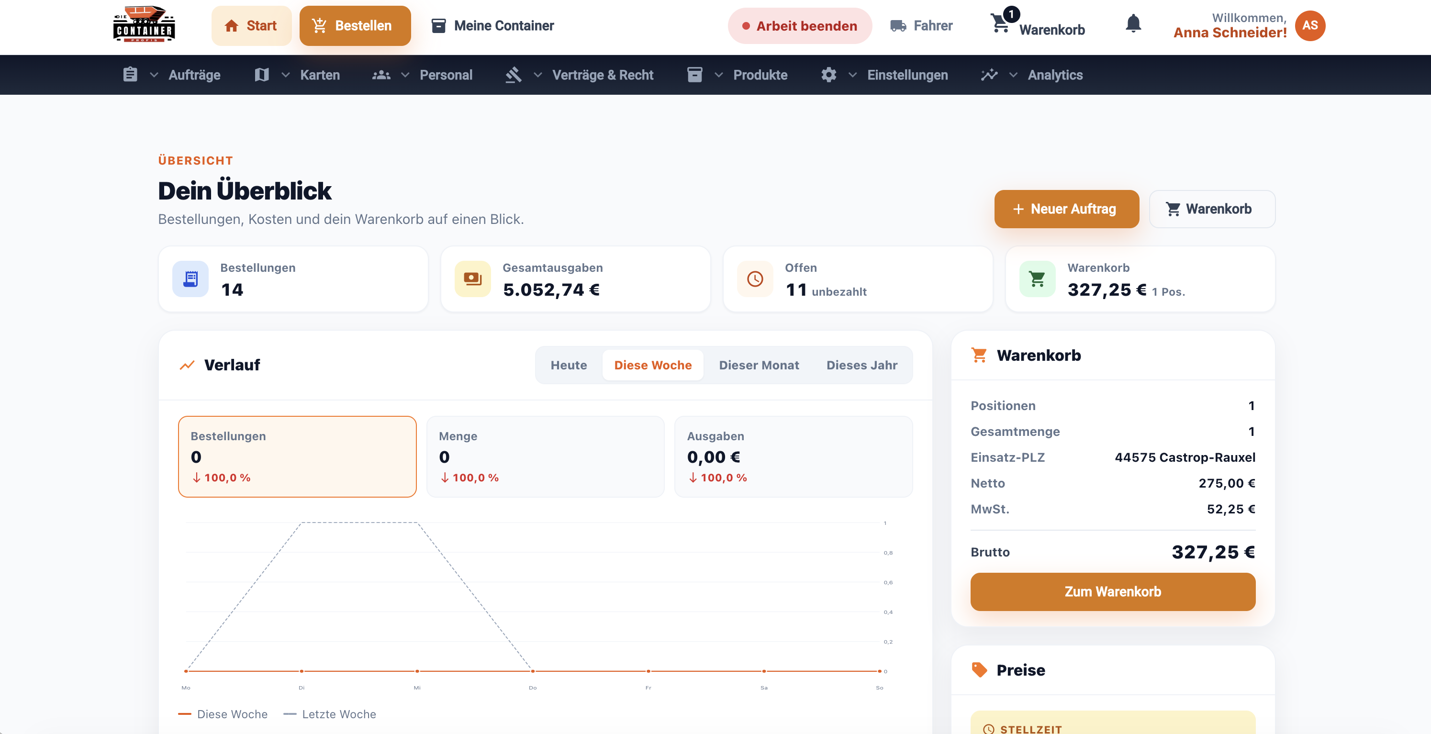
Task: Click the Einstellungen gear icon
Action: coord(829,74)
